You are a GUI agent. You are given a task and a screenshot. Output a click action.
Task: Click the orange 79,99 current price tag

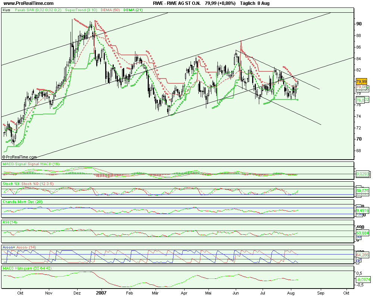click(x=360, y=81)
